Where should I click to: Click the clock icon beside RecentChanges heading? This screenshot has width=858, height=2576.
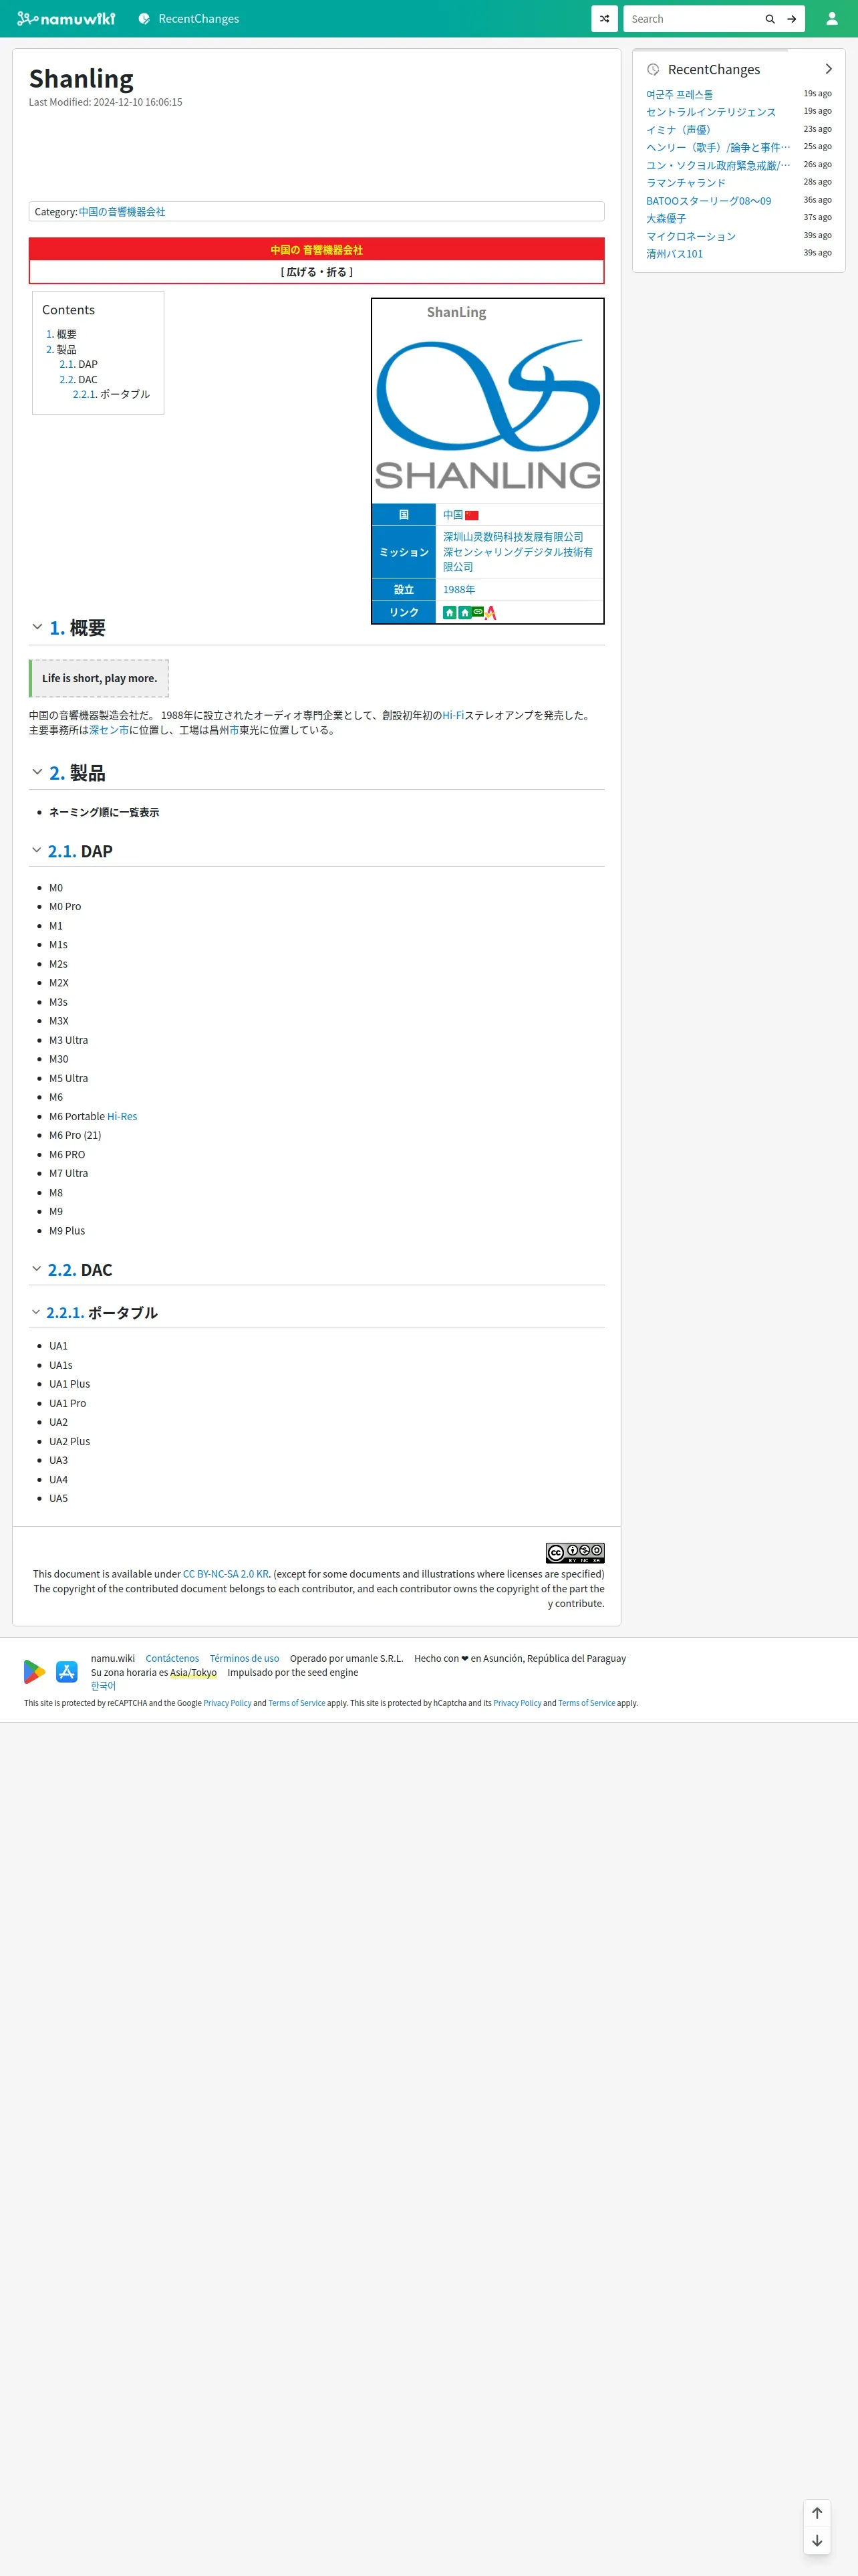654,69
